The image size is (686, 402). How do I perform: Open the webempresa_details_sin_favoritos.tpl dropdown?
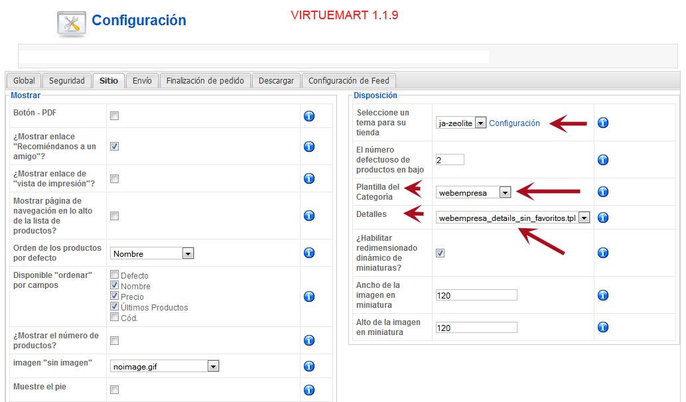513,218
